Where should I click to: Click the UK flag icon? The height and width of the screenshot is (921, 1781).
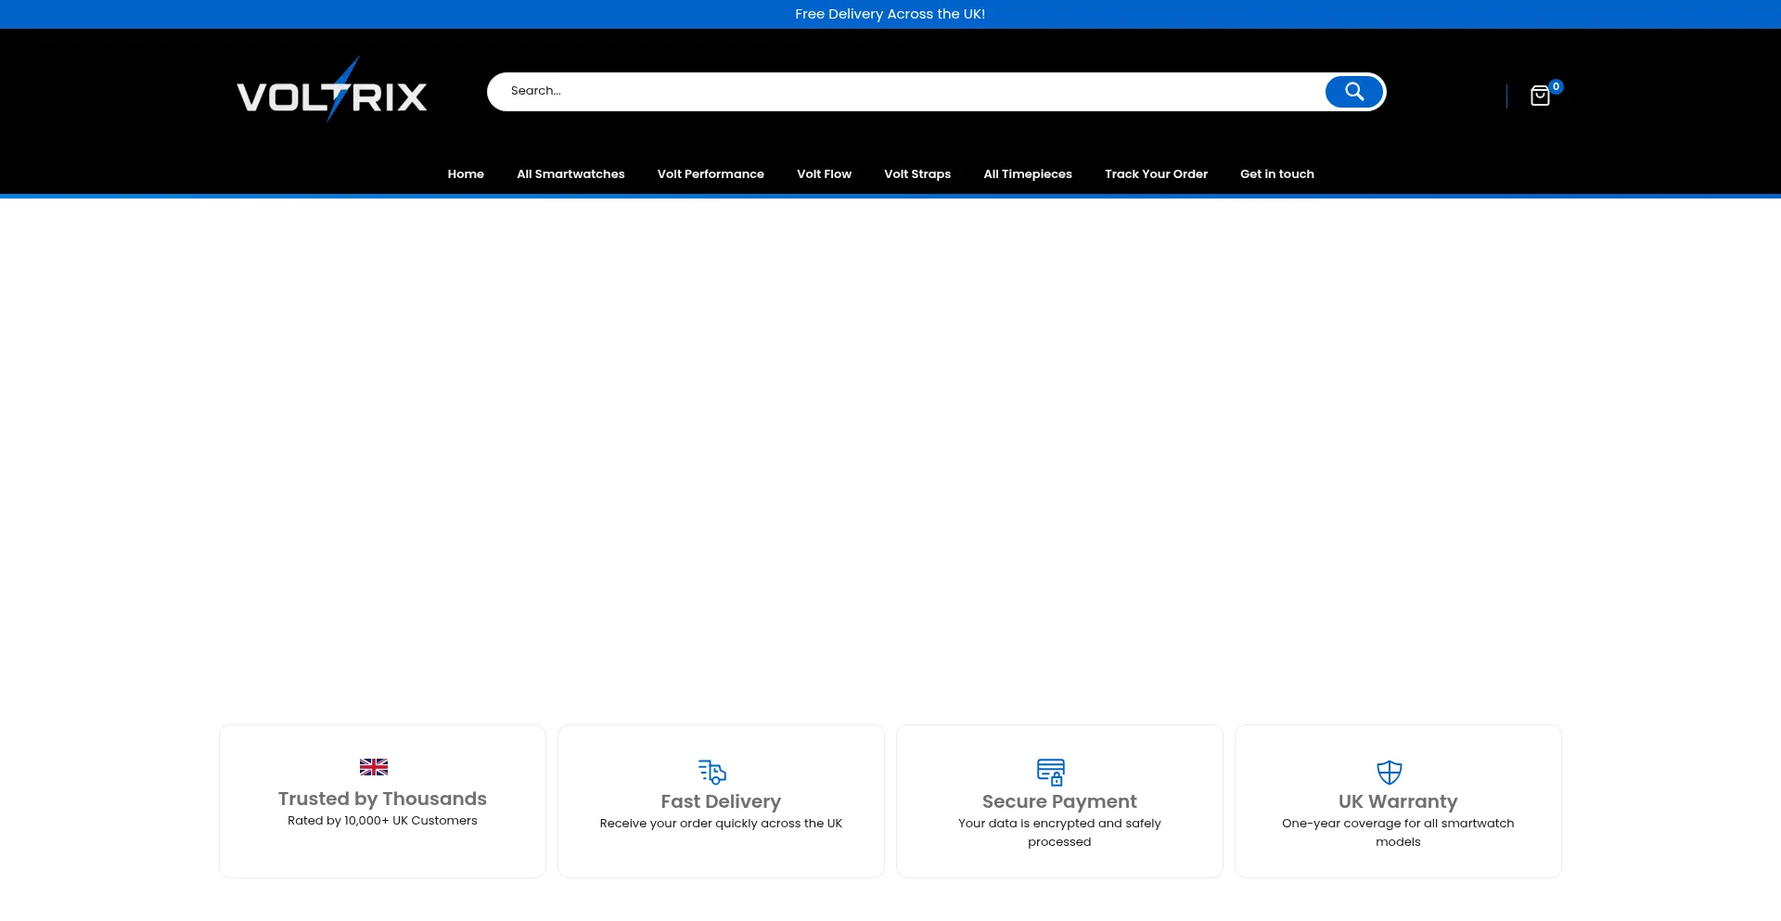[374, 767]
